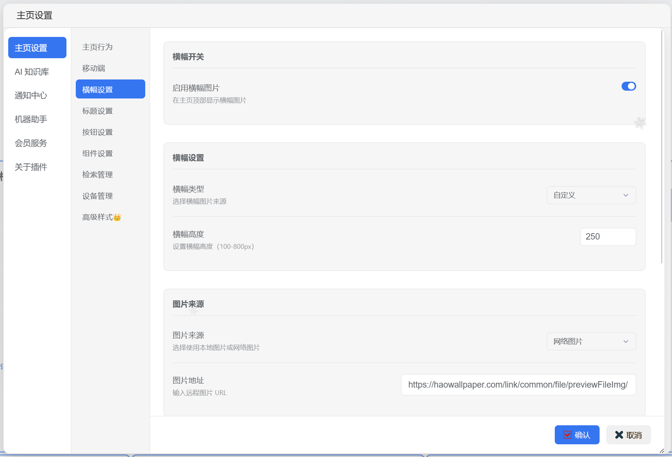Select 移动端 submenu item
This screenshot has height=457, width=672.
[x=111, y=68]
